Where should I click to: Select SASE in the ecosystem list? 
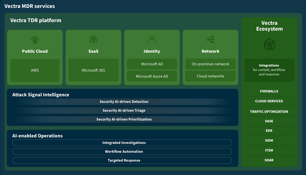269,121
